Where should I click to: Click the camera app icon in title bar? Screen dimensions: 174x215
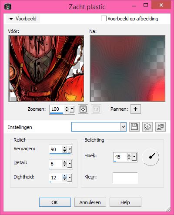[x=8, y=7]
